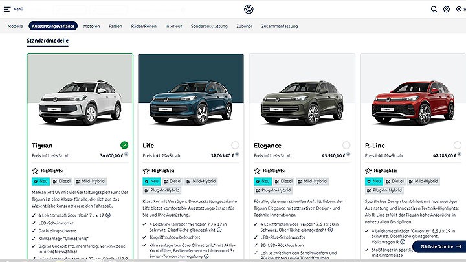Open info icon after Volkswagen R wheels text
The height and width of the screenshot is (262, 466).
click(403, 242)
